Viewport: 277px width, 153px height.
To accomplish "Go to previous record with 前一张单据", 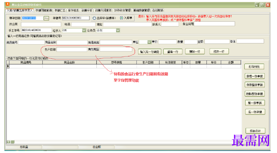I will (255, 103).
